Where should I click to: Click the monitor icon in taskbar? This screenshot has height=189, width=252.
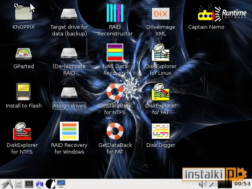pos(61,184)
